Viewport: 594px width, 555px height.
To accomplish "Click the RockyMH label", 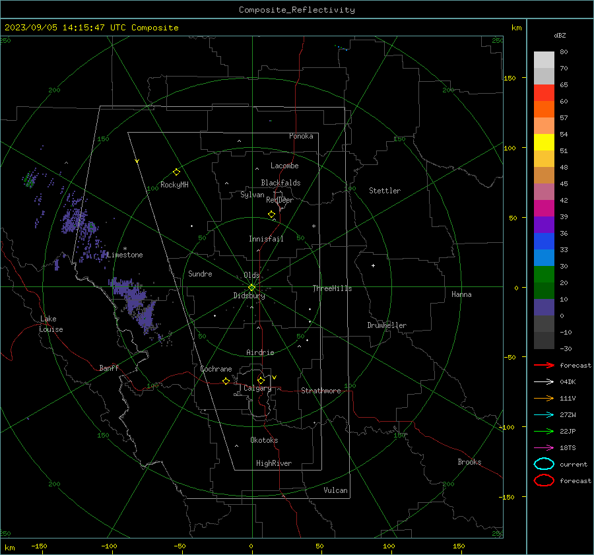I will (x=174, y=185).
